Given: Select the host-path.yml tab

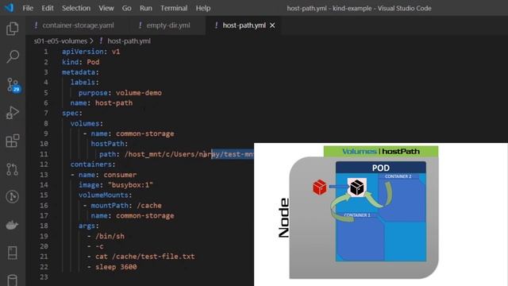Looking at the screenshot, I should tap(244, 25).
